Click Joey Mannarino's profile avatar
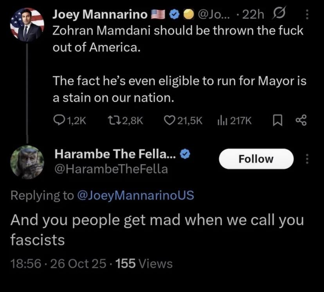324x292 pixels. (27, 25)
